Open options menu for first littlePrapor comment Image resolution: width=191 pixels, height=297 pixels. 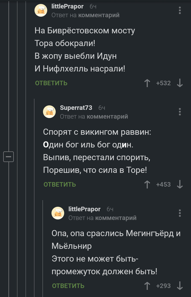click(180, 10)
